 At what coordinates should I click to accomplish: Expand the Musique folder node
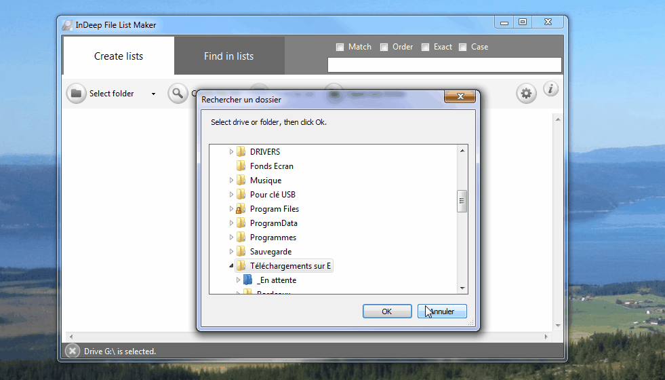[231, 180]
